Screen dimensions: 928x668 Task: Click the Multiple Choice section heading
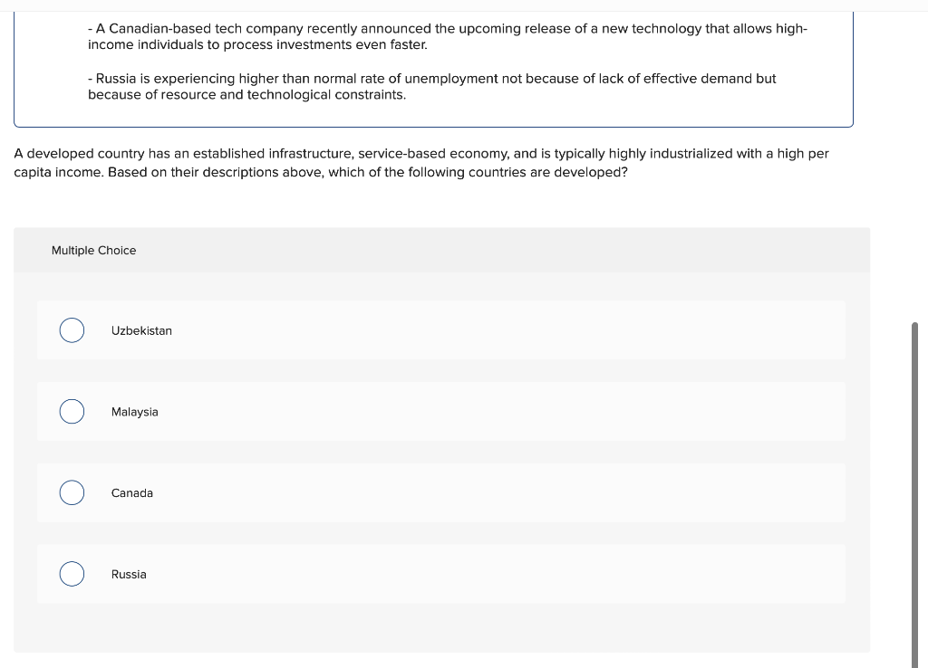[x=93, y=251]
